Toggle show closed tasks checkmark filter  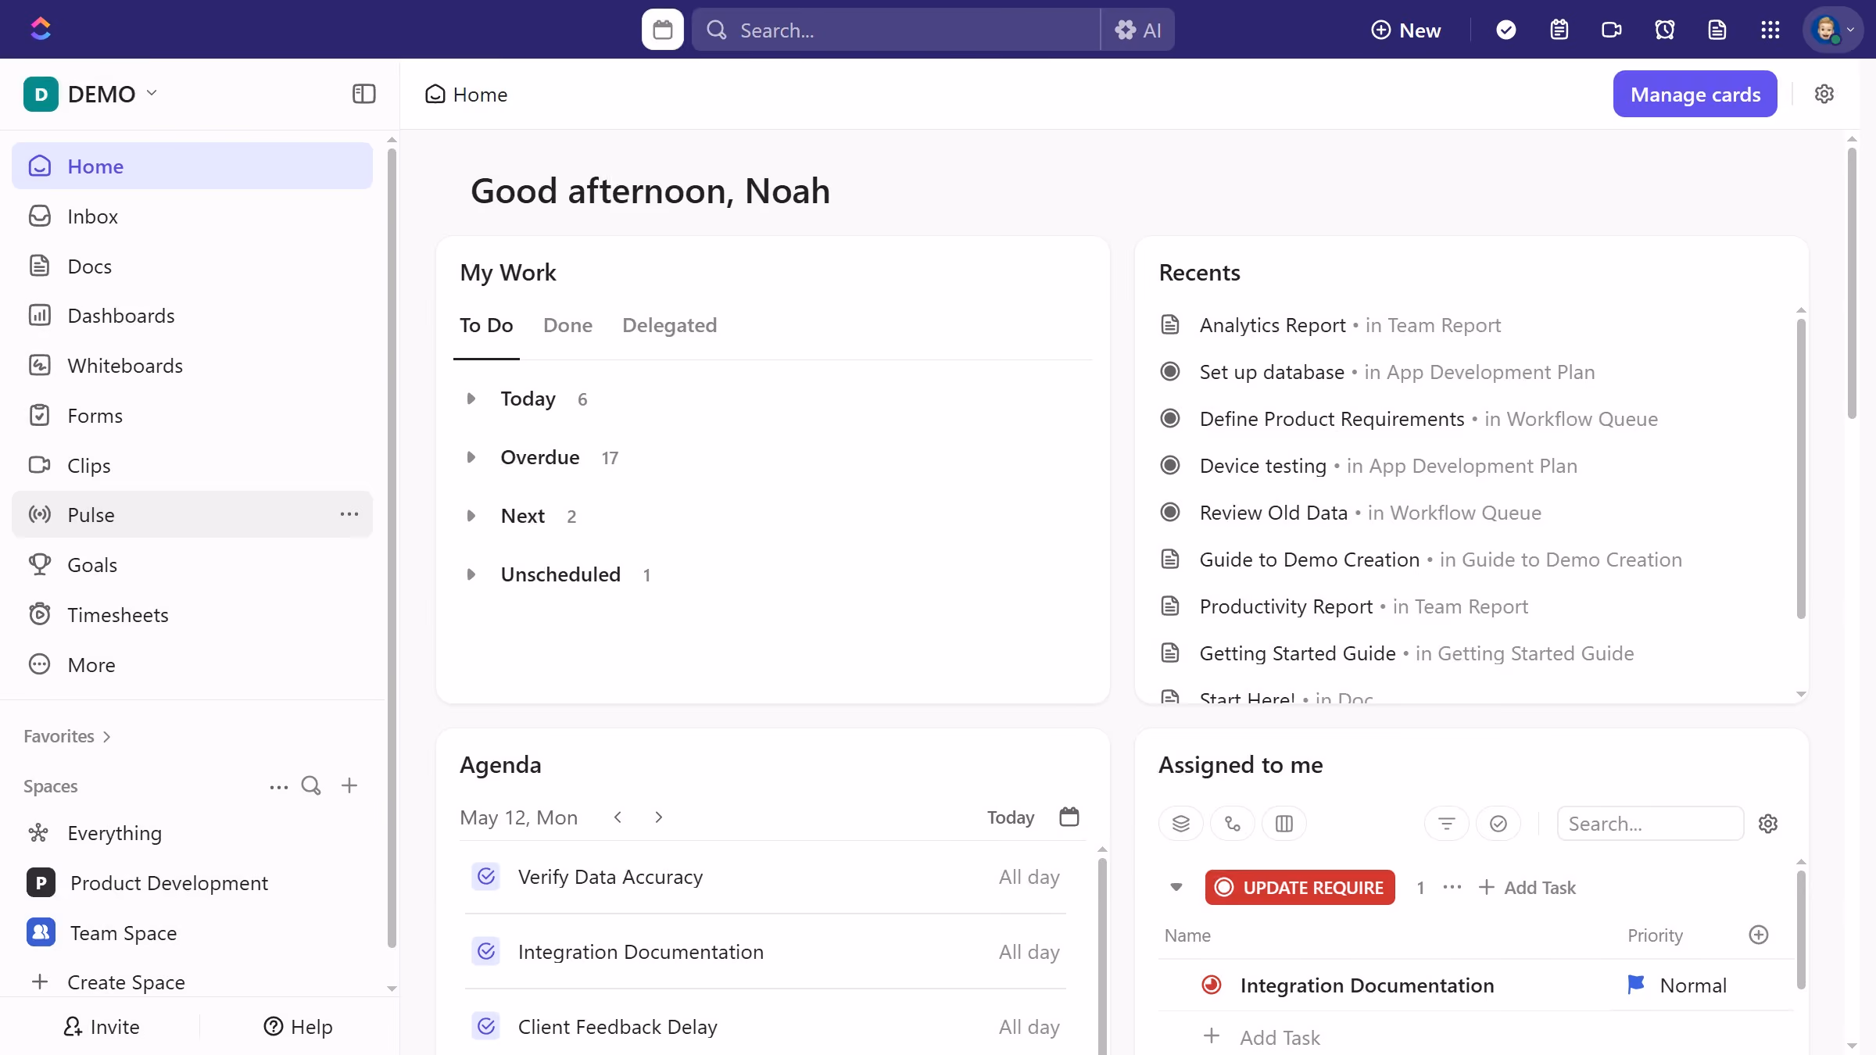coord(1498,824)
